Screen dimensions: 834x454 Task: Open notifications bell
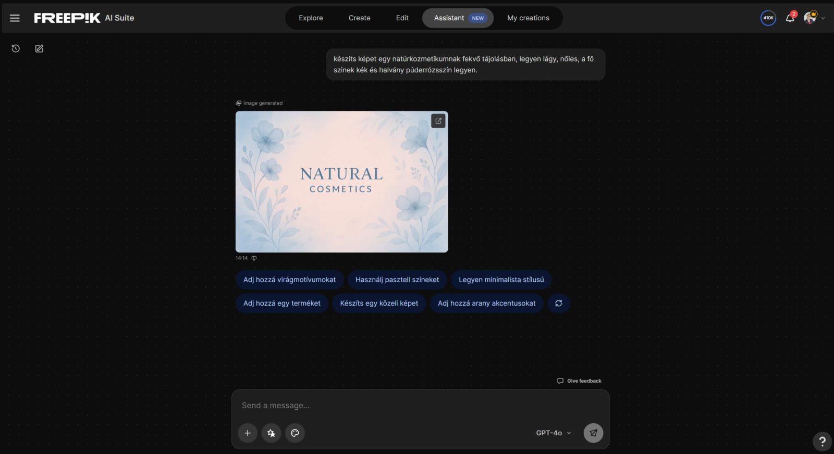(790, 18)
